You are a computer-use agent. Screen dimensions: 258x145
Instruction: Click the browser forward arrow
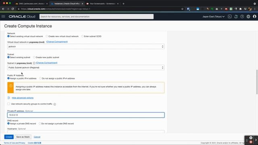point(8,9)
